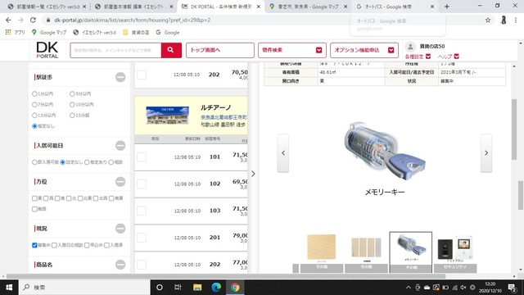Check the 北 direction checkbox

[69, 198]
